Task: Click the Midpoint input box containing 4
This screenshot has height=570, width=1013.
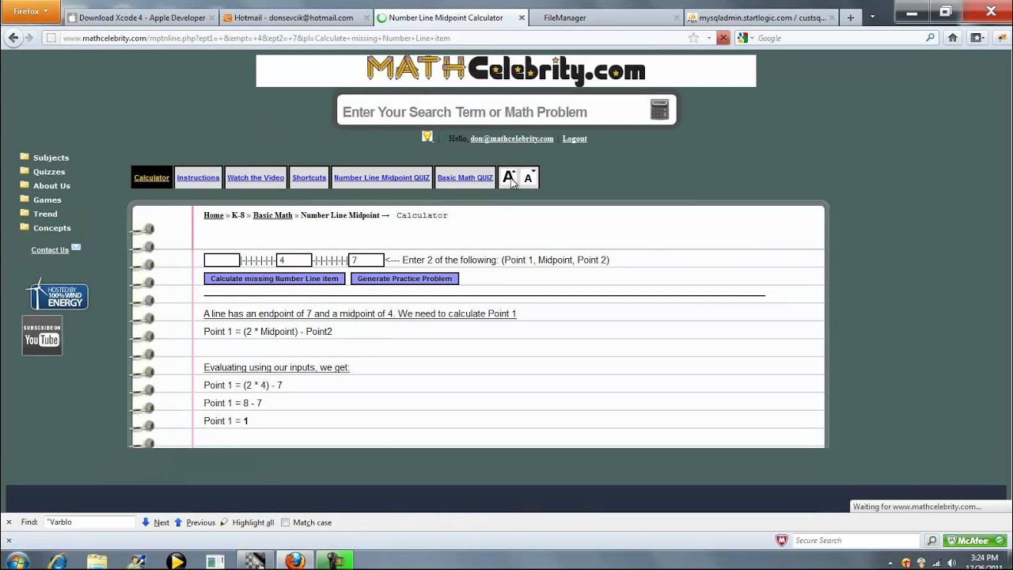Action: click(x=294, y=260)
